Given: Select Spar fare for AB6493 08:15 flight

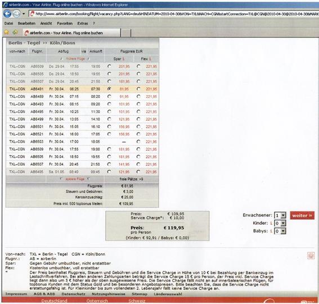Looking at the screenshot, I should coord(110,104).
